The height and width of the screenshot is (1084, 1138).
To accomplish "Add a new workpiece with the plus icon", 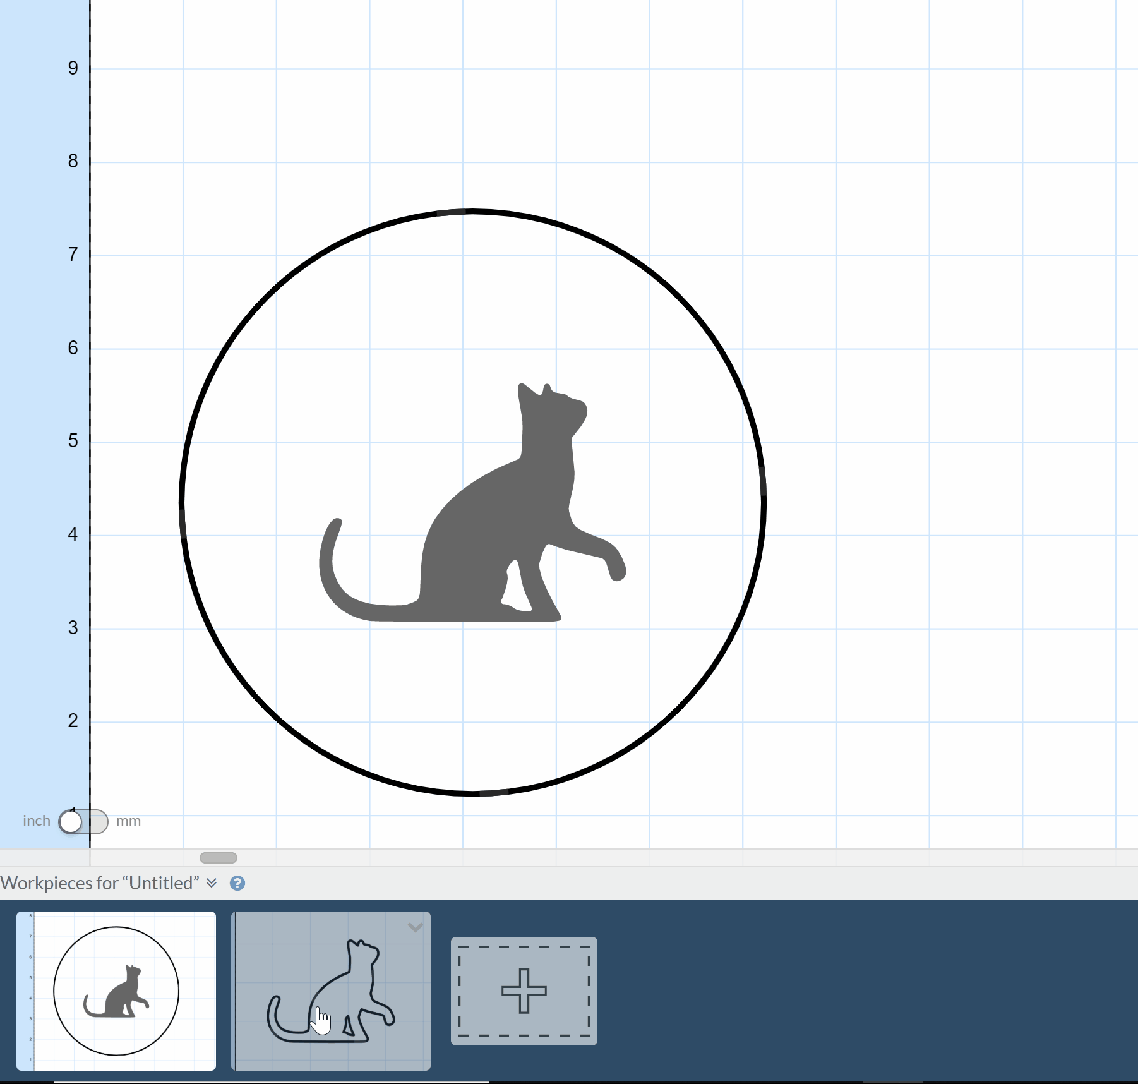I will pos(524,991).
